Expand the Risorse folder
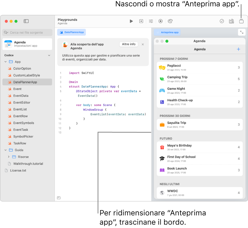Image resolution: width=248 pixels, height=228 pixels. [x=9, y=157]
